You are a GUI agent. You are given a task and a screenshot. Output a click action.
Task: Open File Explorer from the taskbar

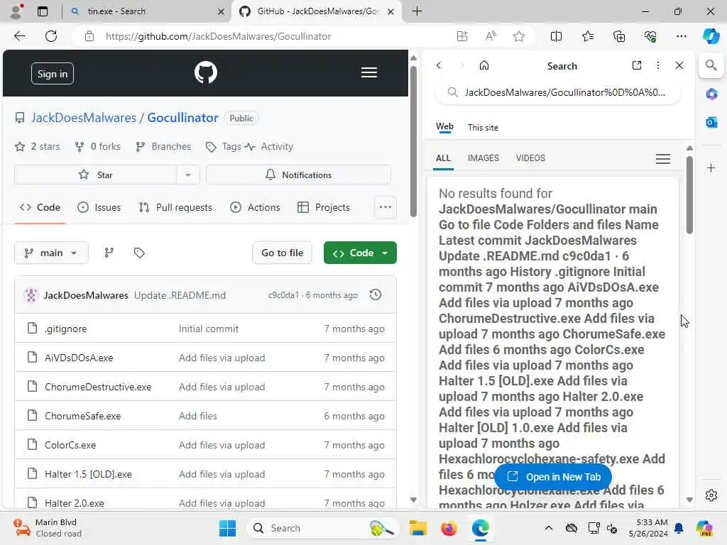(x=417, y=528)
